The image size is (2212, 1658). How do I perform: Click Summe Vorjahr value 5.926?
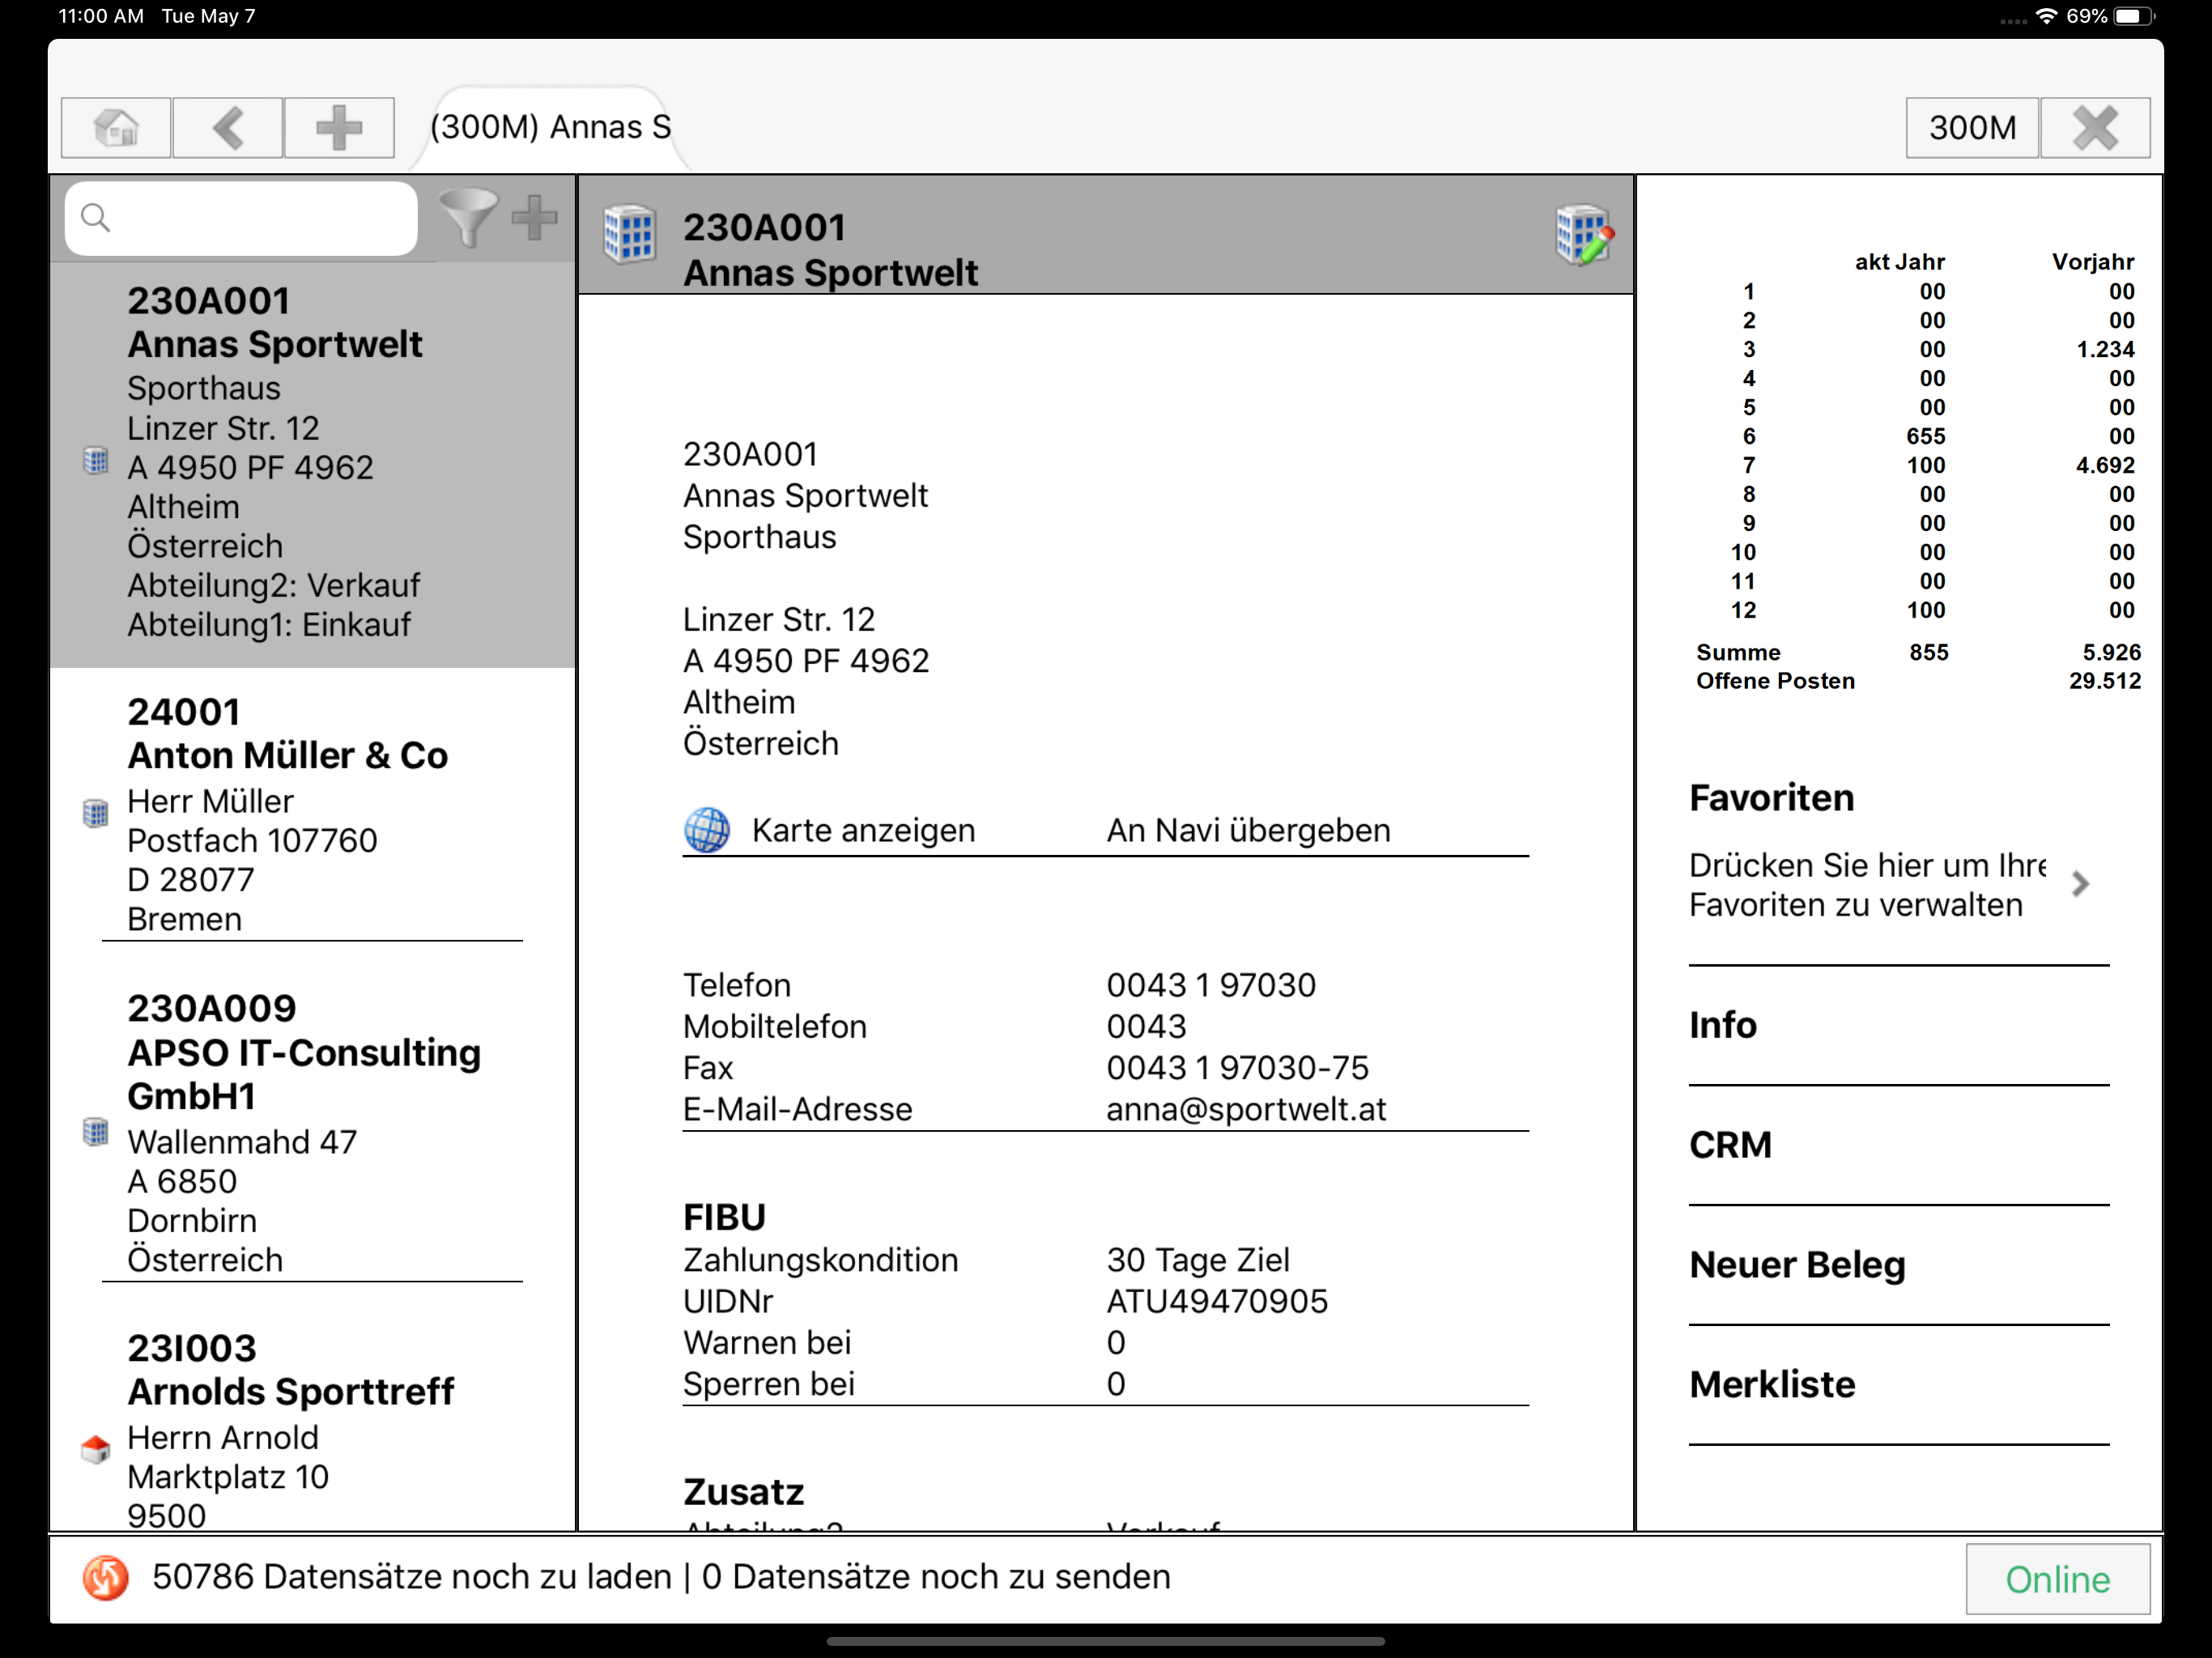(x=2111, y=652)
